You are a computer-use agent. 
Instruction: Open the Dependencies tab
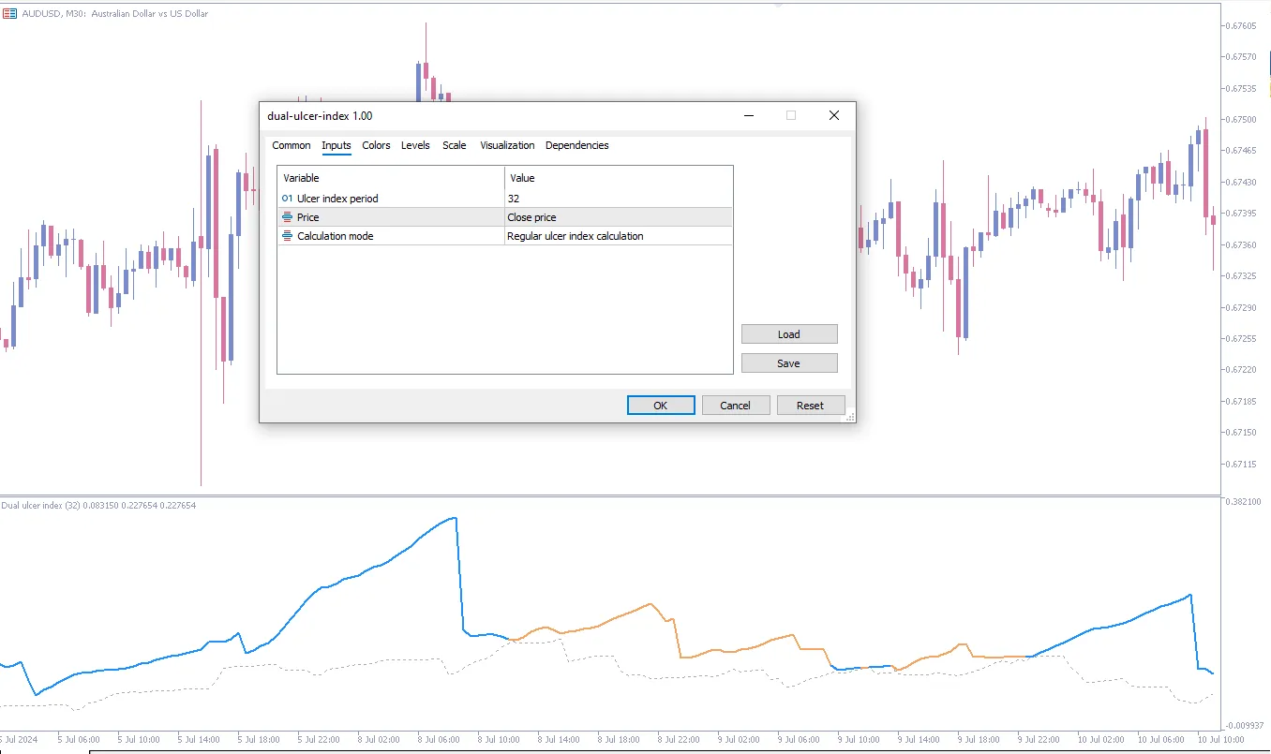[576, 145]
